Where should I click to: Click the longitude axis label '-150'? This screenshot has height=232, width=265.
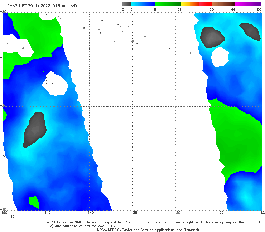4,213
